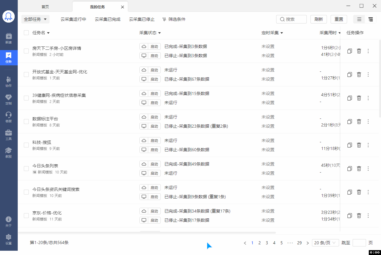Tick the select-all checkbox in header
Image resolution: width=381 pixels, height=255 pixels.
coord(26,33)
